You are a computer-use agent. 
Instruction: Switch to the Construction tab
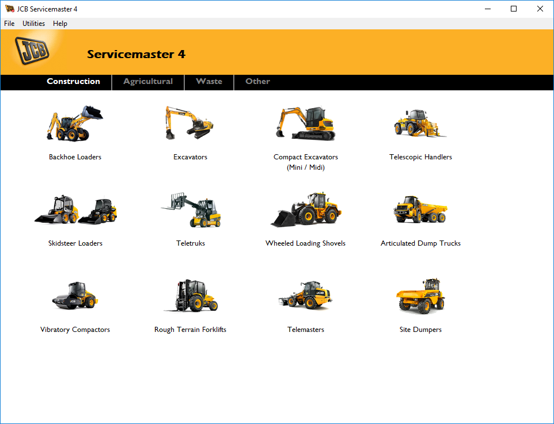click(x=74, y=81)
